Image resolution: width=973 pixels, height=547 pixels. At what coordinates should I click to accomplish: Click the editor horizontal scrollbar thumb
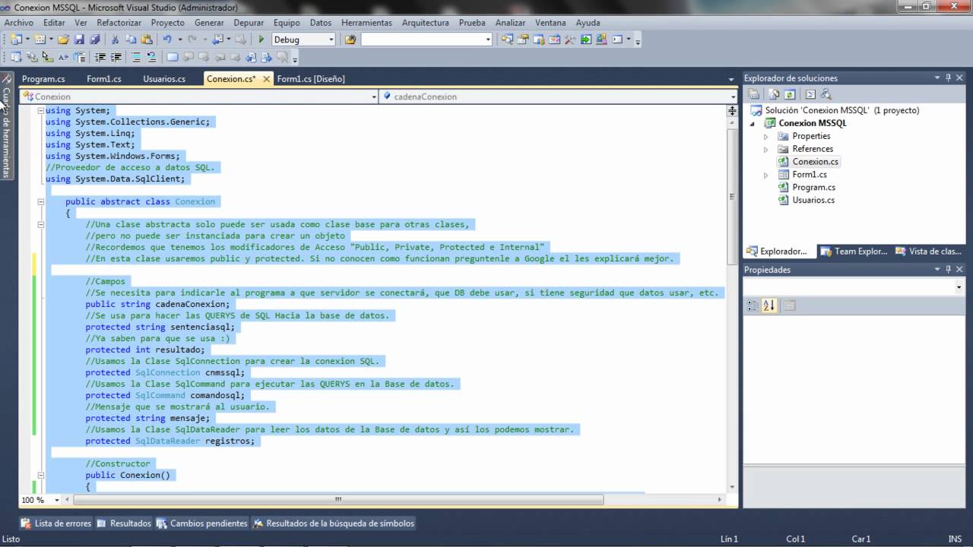click(338, 500)
